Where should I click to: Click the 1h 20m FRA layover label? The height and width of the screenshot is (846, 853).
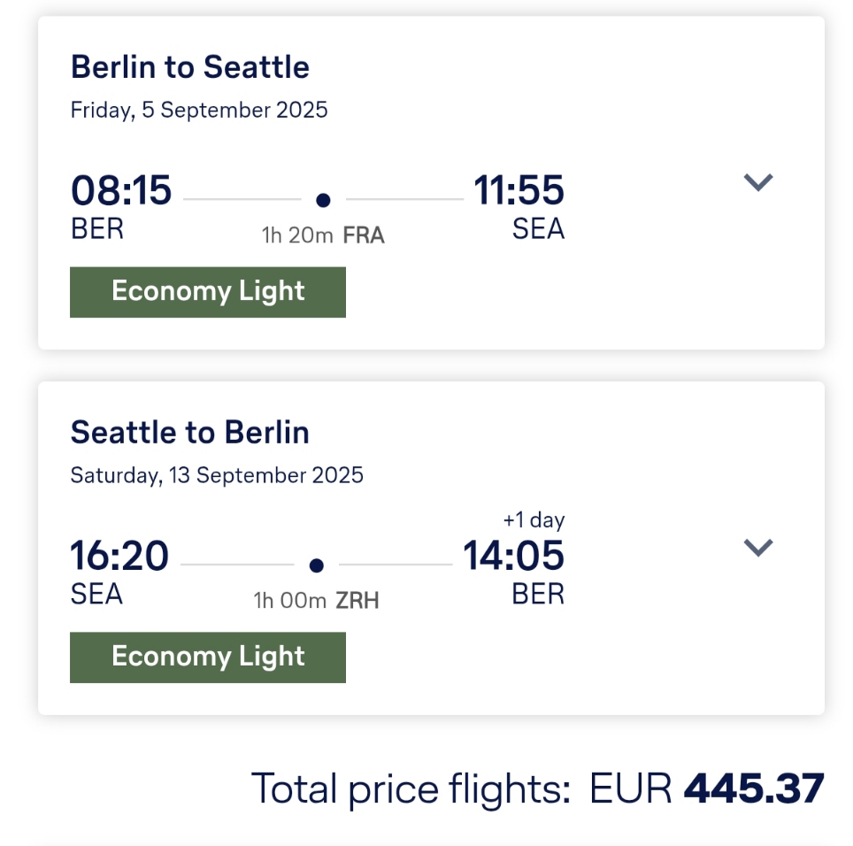[x=323, y=235]
